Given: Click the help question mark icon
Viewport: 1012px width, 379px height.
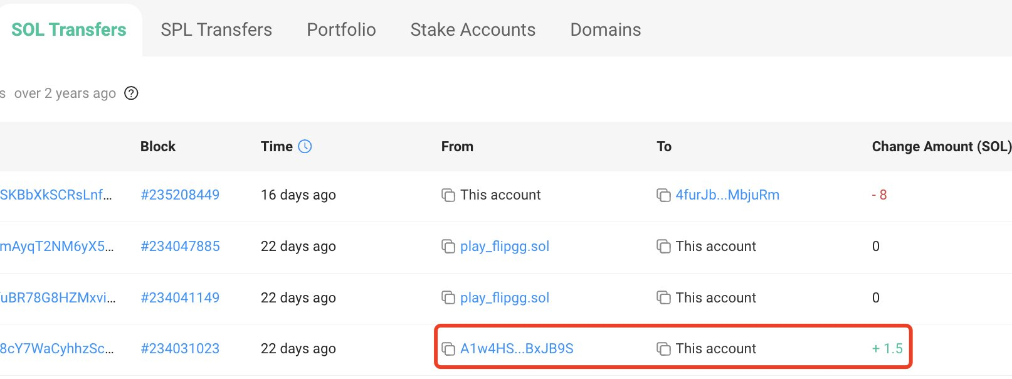Looking at the screenshot, I should click(131, 93).
